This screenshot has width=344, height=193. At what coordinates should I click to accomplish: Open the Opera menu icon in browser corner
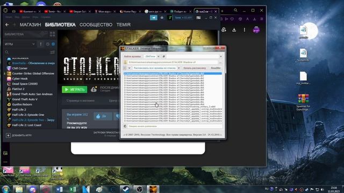point(5,11)
